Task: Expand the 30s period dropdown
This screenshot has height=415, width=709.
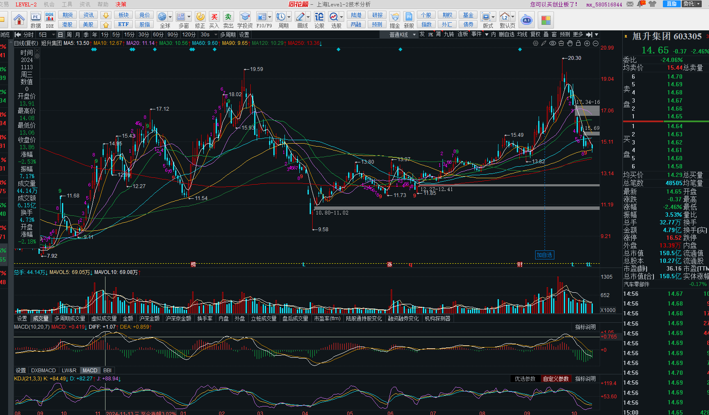Action: pos(216,35)
